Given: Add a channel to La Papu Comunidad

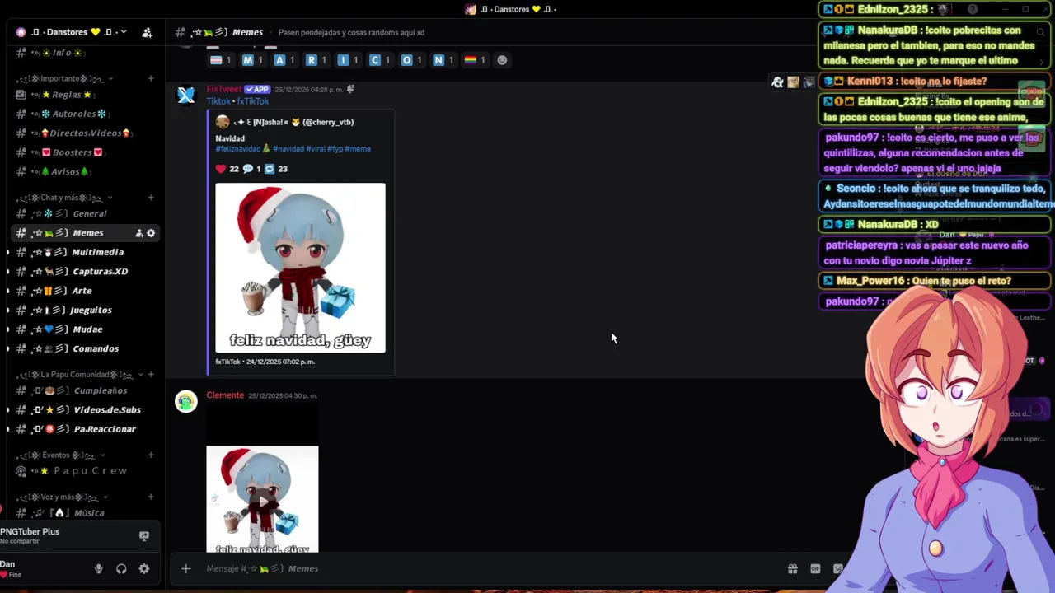Looking at the screenshot, I should pos(151,375).
